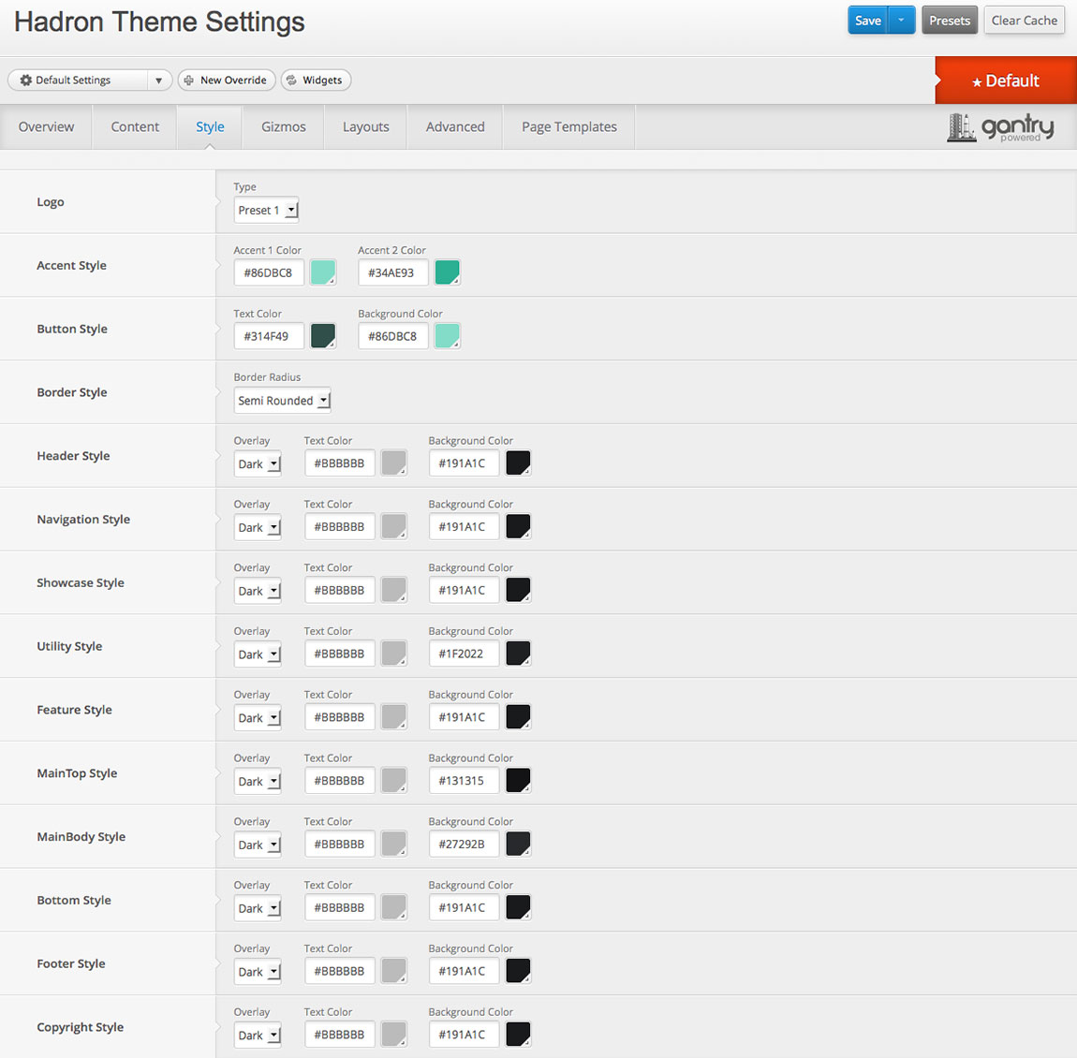Open the Footer Style Overlay dropdown

coord(258,972)
